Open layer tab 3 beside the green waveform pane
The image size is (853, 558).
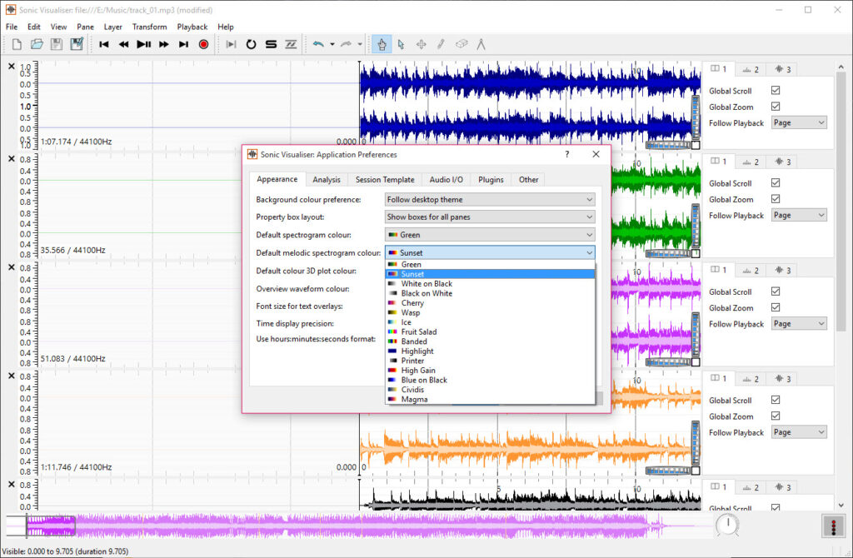(x=782, y=162)
